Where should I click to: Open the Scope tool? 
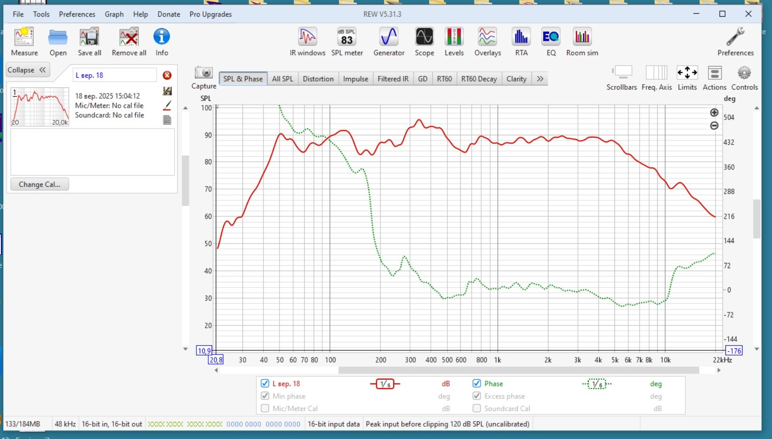(424, 42)
